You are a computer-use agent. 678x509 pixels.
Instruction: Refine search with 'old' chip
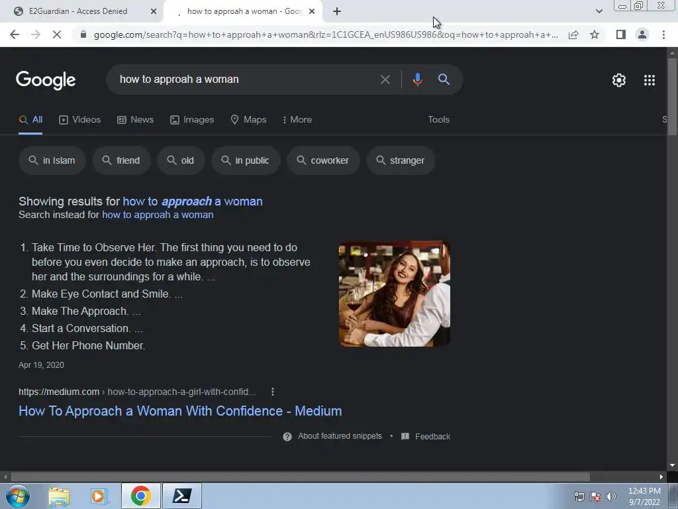pyautogui.click(x=181, y=160)
